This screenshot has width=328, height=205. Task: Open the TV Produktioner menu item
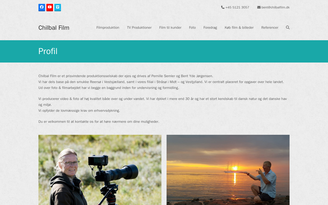139,28
